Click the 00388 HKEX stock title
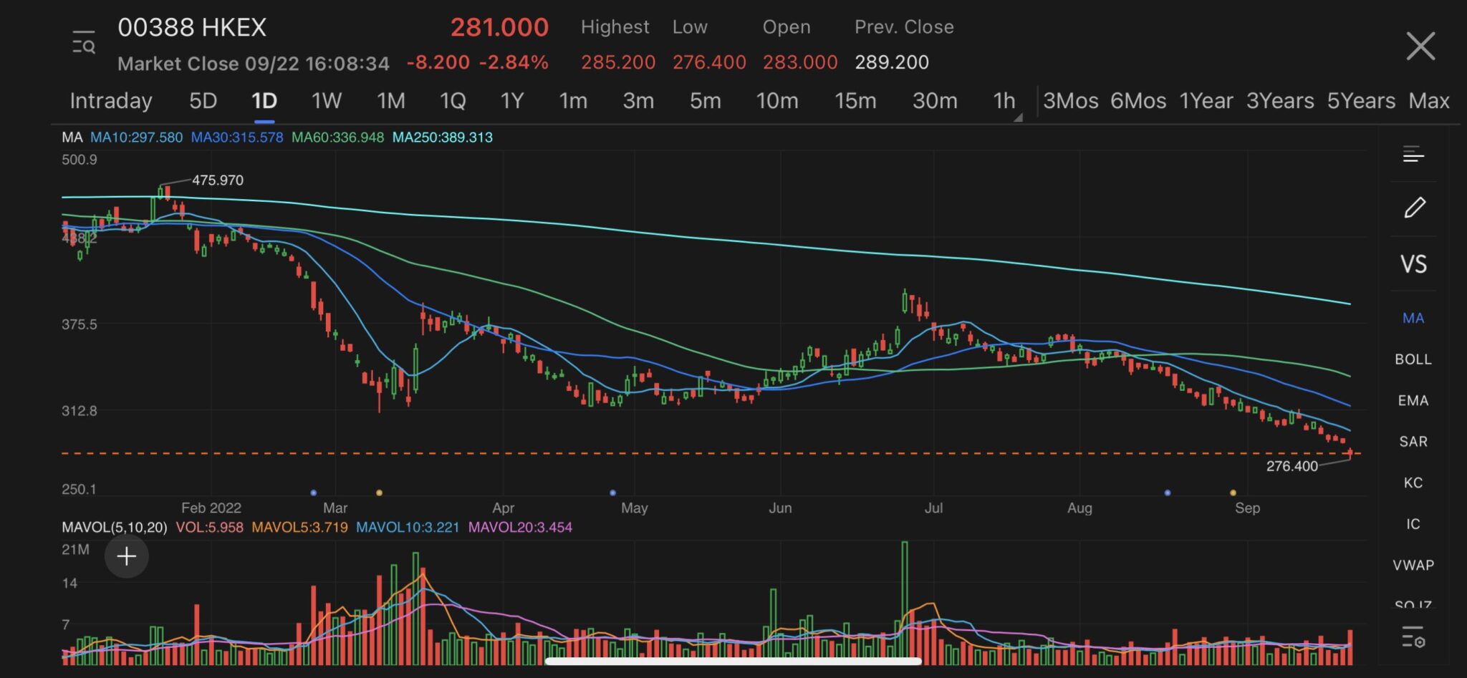The height and width of the screenshot is (678, 1467). pyautogui.click(x=192, y=28)
